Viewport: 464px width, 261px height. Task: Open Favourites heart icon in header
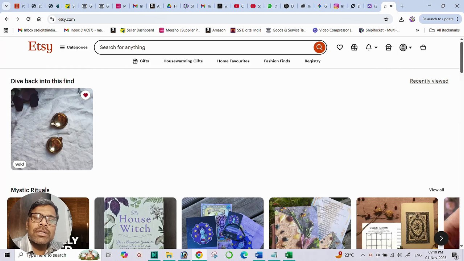coord(340,47)
